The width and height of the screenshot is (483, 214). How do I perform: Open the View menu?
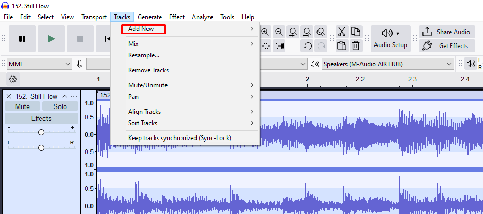(67, 17)
